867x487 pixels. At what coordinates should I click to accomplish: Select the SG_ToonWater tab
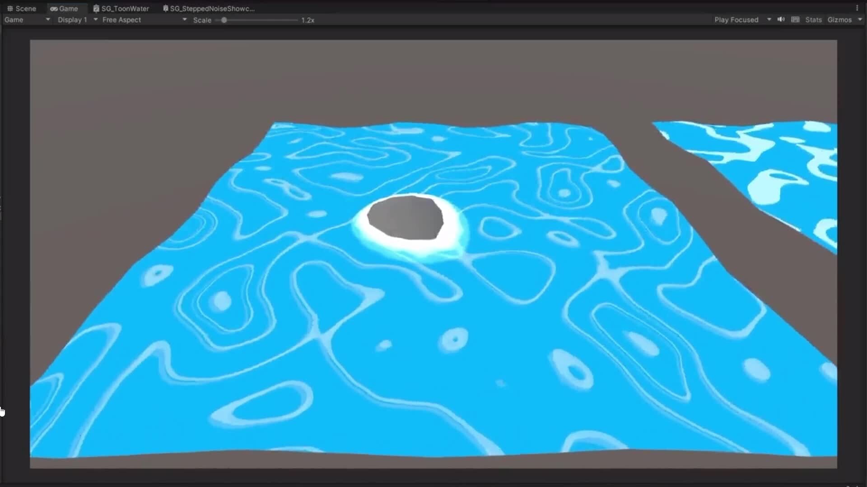pos(125,8)
